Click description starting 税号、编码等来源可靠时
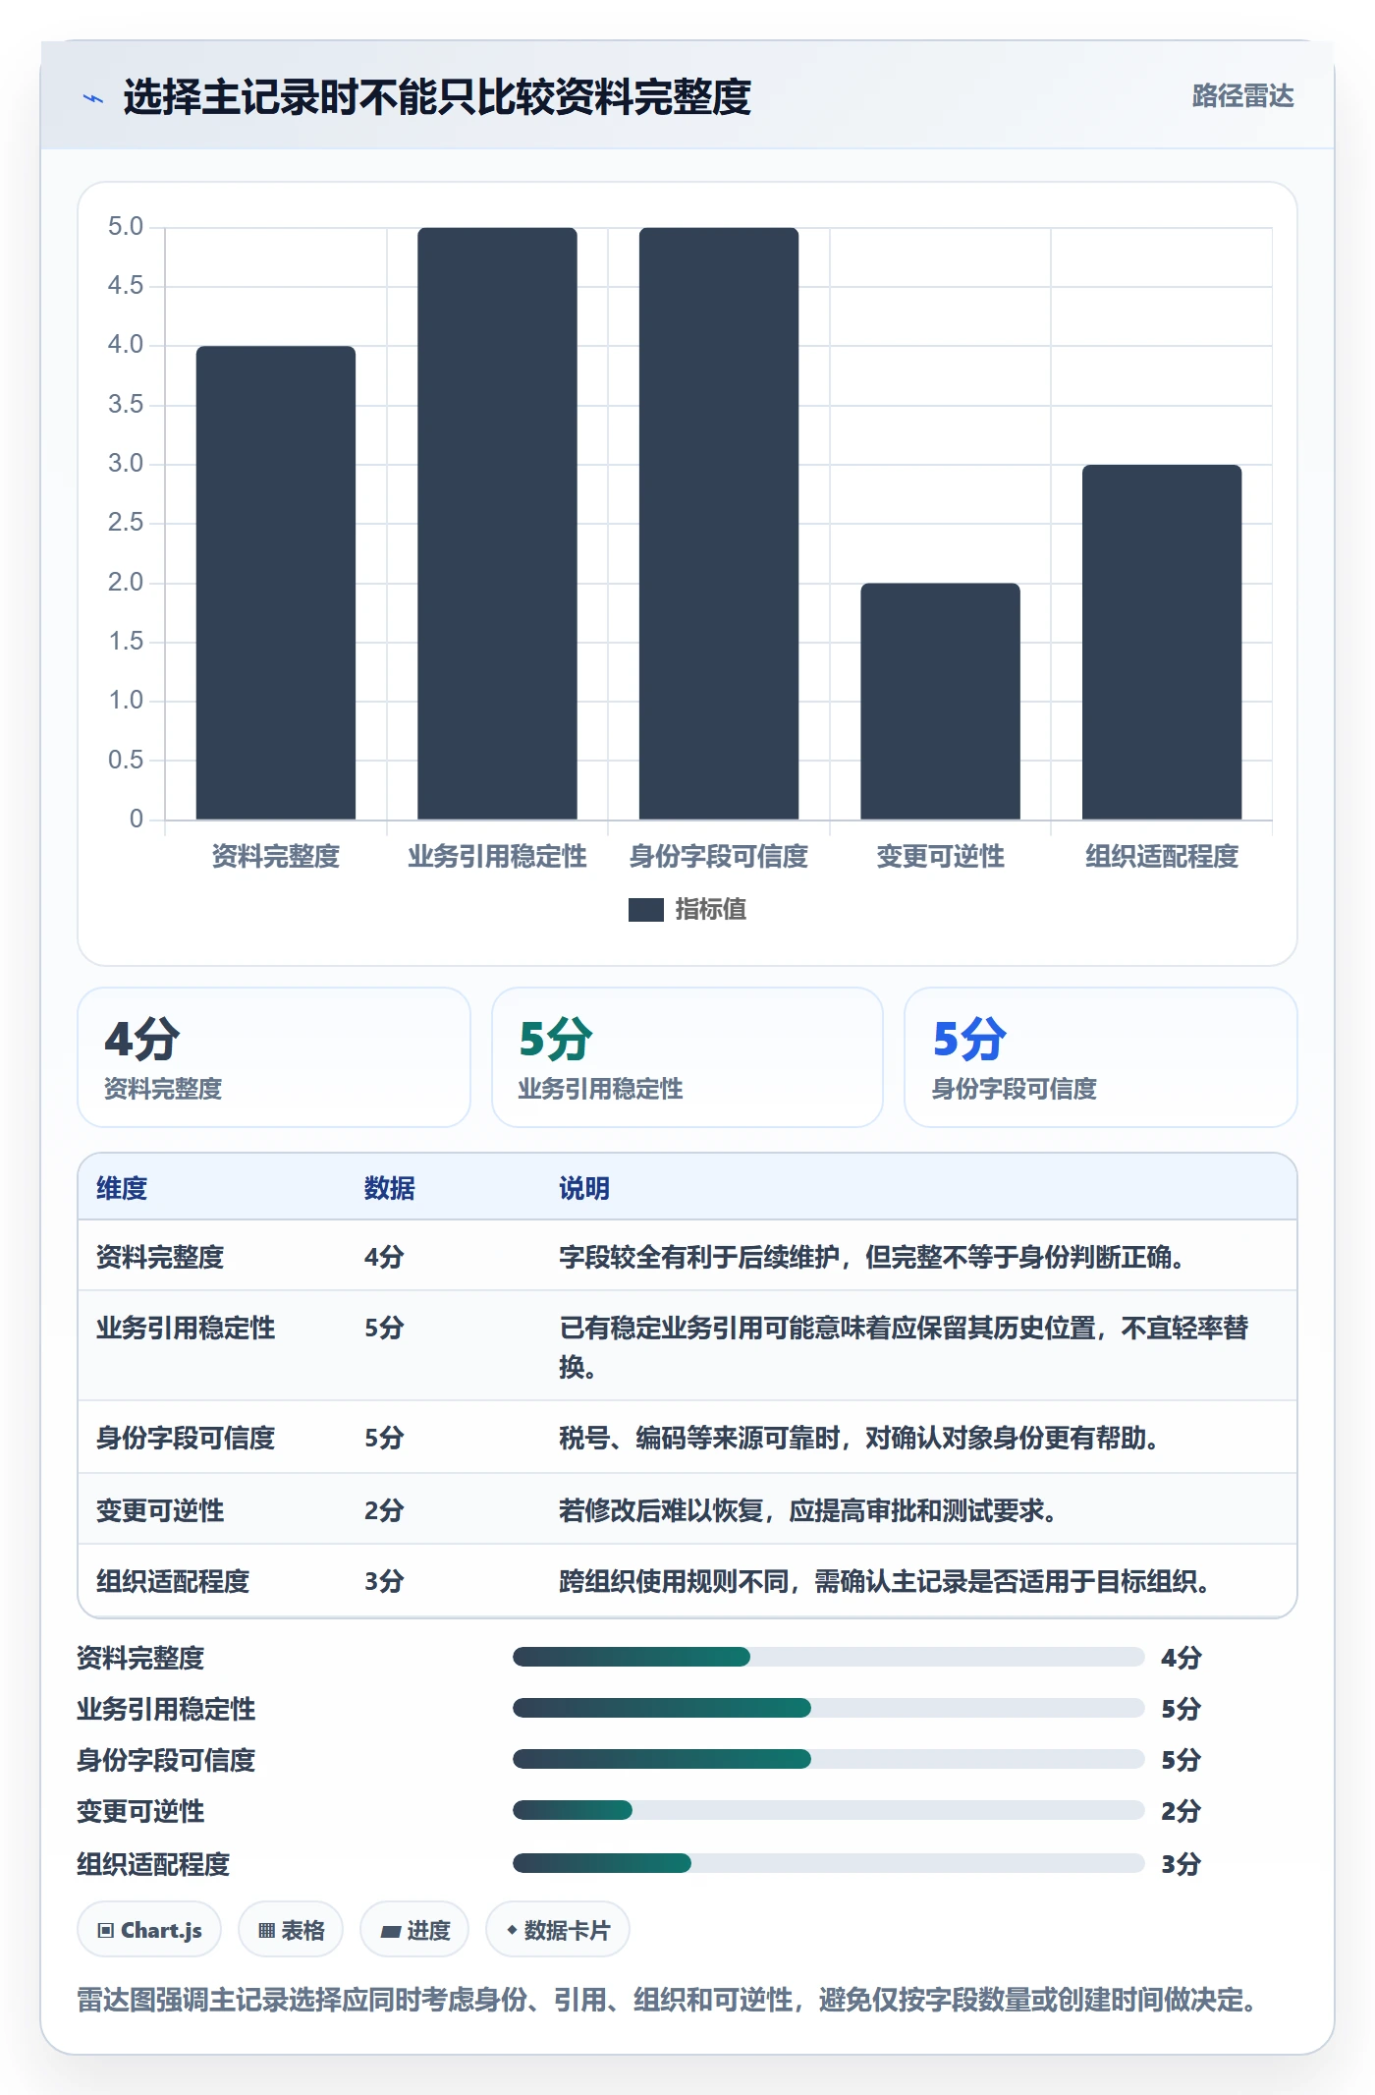This screenshot has height=2095, width=1375. click(x=859, y=1438)
